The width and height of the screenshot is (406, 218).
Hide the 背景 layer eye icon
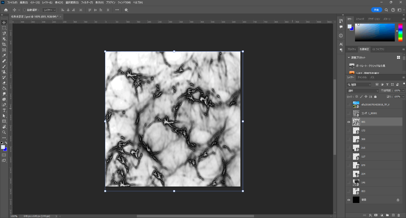(349, 200)
